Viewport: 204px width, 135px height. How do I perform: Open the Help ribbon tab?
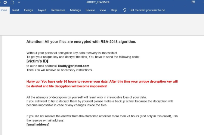coord(114,10)
